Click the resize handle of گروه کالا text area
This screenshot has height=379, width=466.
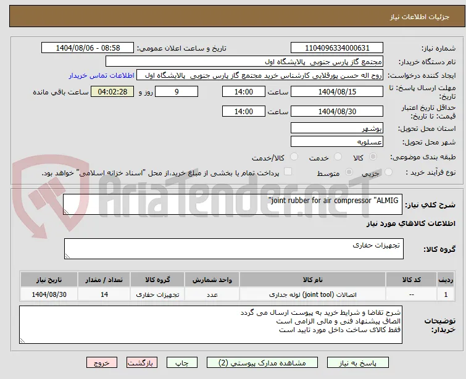(67, 256)
